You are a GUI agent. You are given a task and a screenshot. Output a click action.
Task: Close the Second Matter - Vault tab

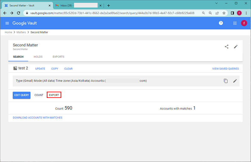tap(50, 6)
